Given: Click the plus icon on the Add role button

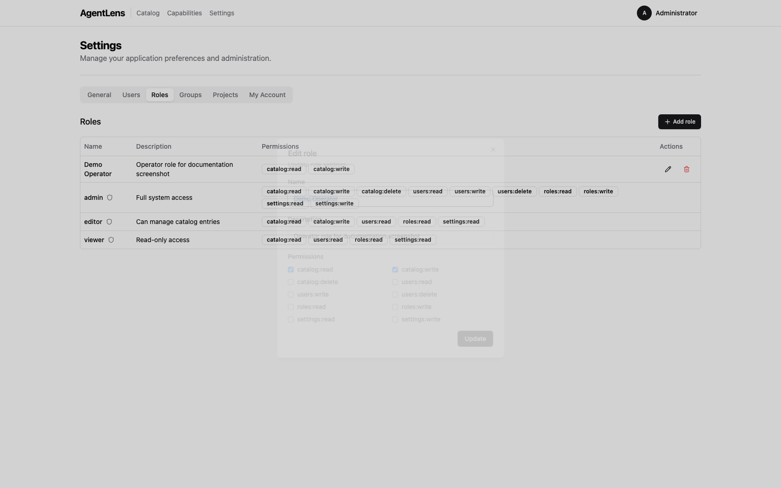Looking at the screenshot, I should click(x=667, y=121).
